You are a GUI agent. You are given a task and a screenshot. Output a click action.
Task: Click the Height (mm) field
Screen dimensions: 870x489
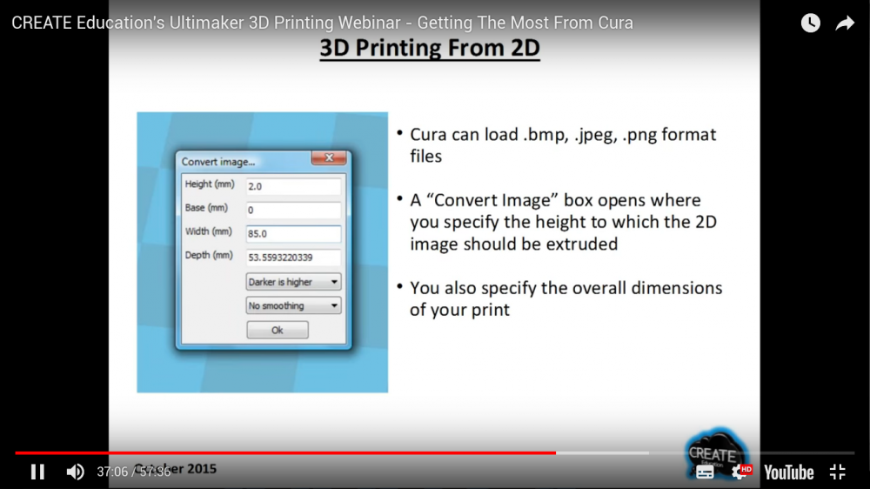293,186
